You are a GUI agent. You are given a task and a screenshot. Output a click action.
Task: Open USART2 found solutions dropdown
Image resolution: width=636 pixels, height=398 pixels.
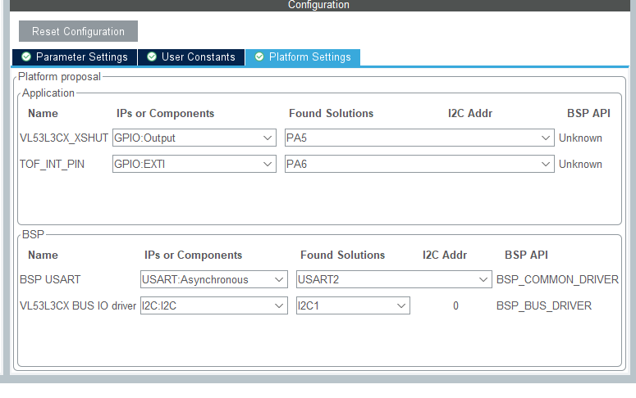coord(394,279)
